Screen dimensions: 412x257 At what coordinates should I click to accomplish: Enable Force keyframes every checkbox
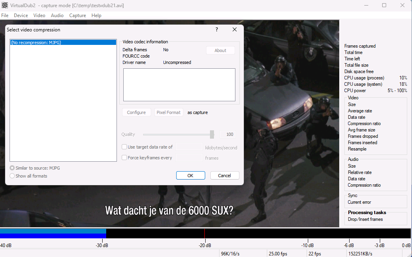tap(124, 158)
